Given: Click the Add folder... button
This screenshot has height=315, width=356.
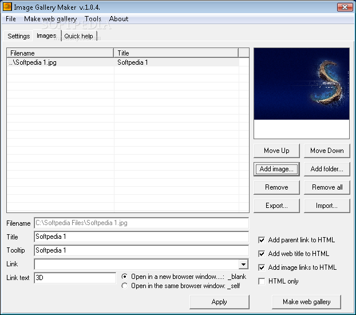Looking at the screenshot, I should [x=327, y=169].
